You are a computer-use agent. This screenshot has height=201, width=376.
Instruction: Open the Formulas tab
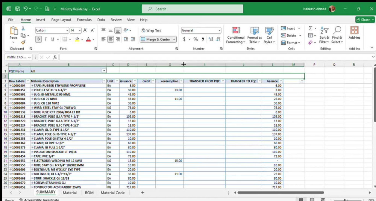click(84, 20)
